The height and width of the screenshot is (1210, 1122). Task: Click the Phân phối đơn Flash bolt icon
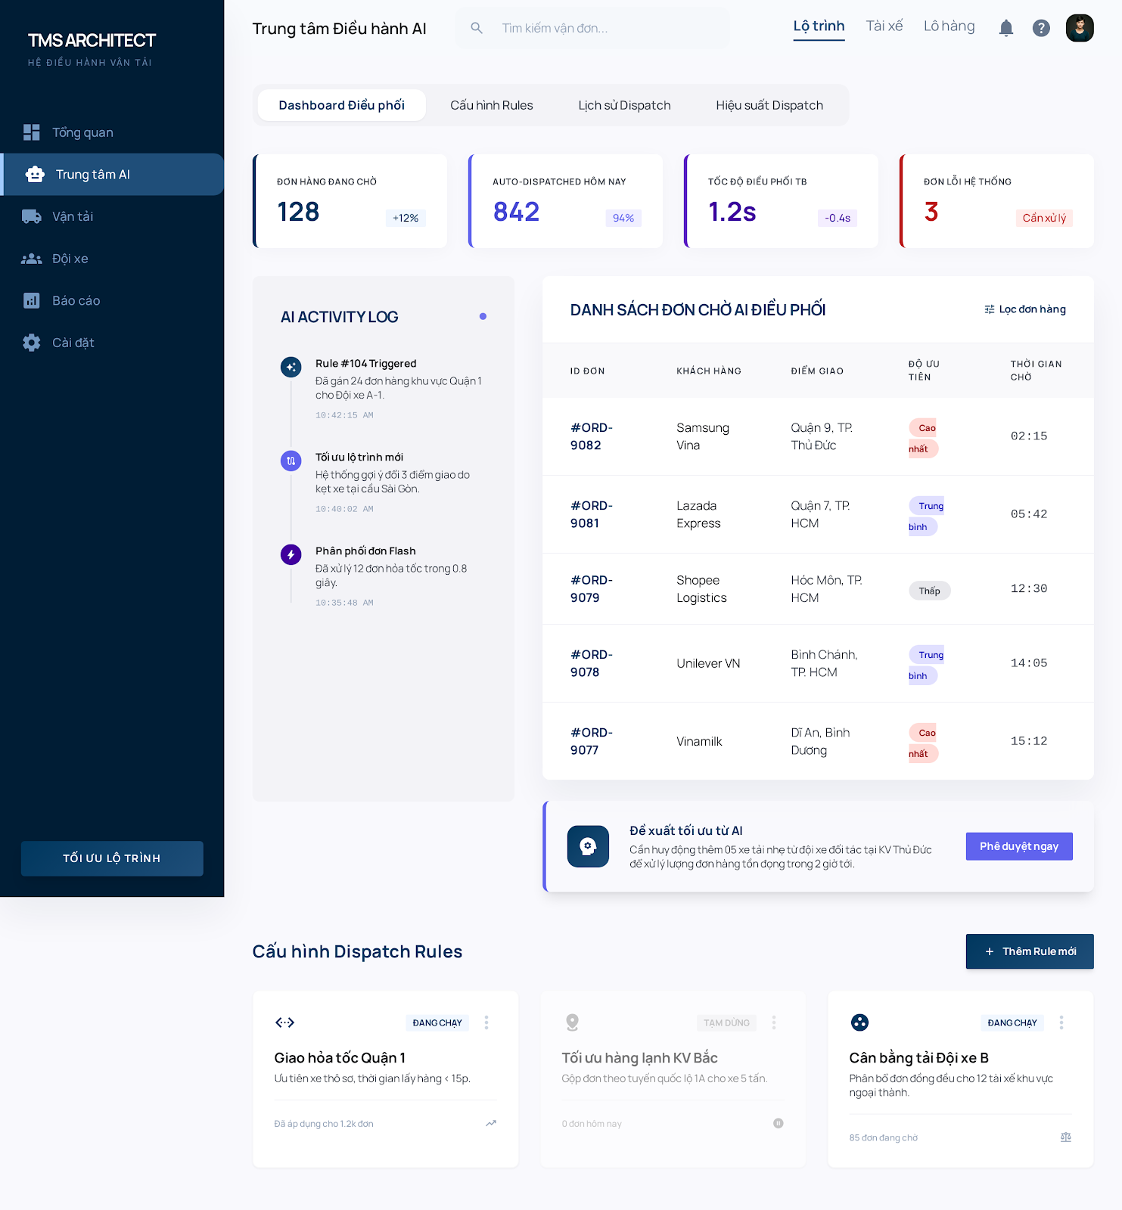tap(291, 554)
